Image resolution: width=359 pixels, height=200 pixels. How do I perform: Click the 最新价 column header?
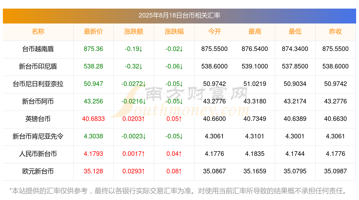(x=93, y=32)
